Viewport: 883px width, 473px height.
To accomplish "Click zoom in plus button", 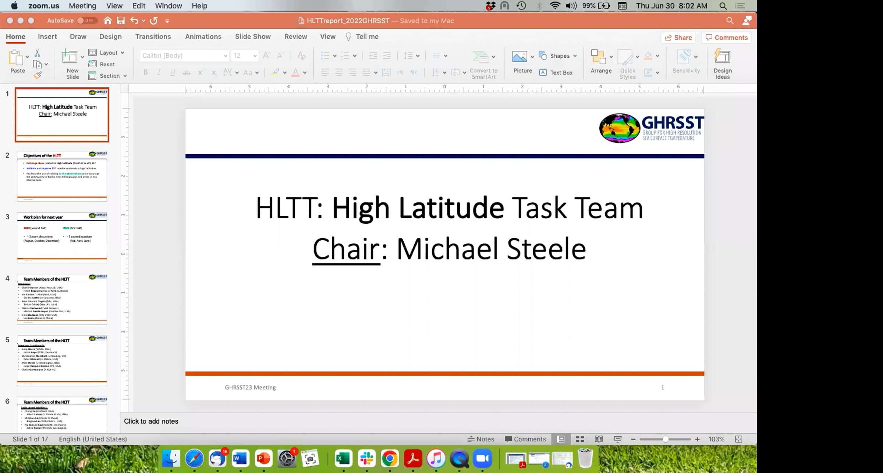I will coord(697,439).
